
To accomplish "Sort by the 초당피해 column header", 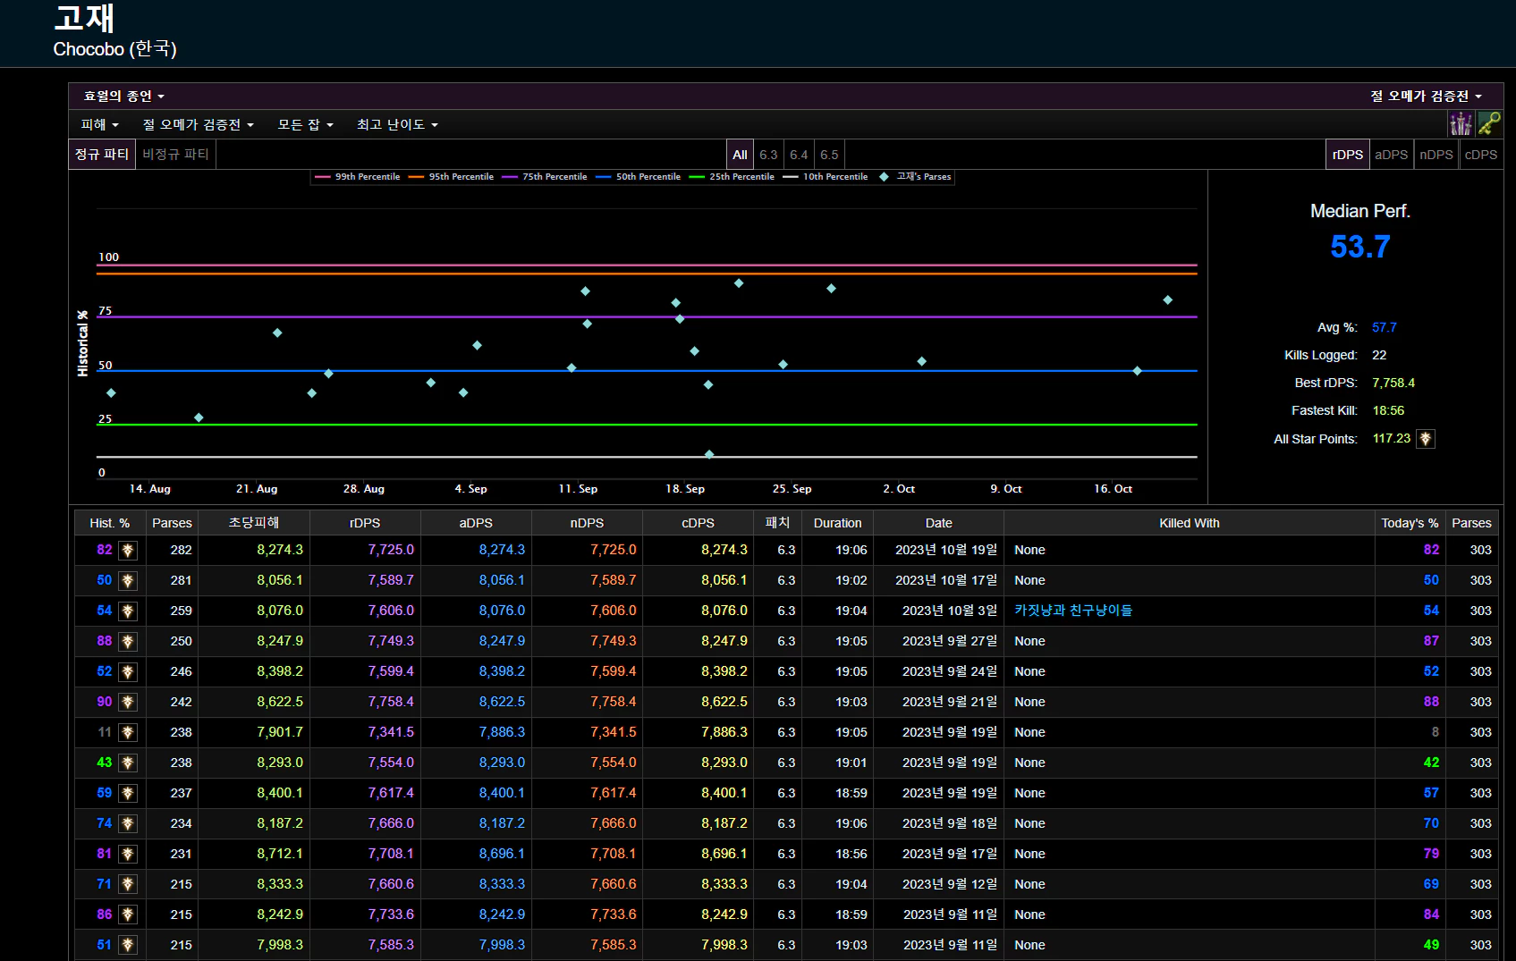I will pos(254,523).
